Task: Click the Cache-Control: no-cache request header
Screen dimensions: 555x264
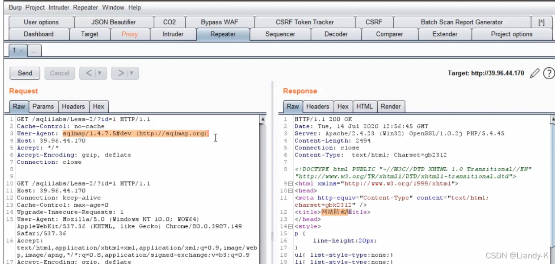Action: click(61, 126)
